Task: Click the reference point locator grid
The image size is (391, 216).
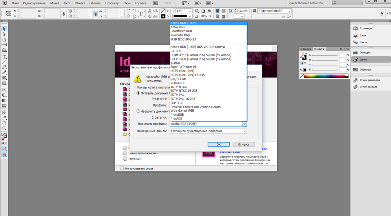Action: pyautogui.click(x=8, y=14)
